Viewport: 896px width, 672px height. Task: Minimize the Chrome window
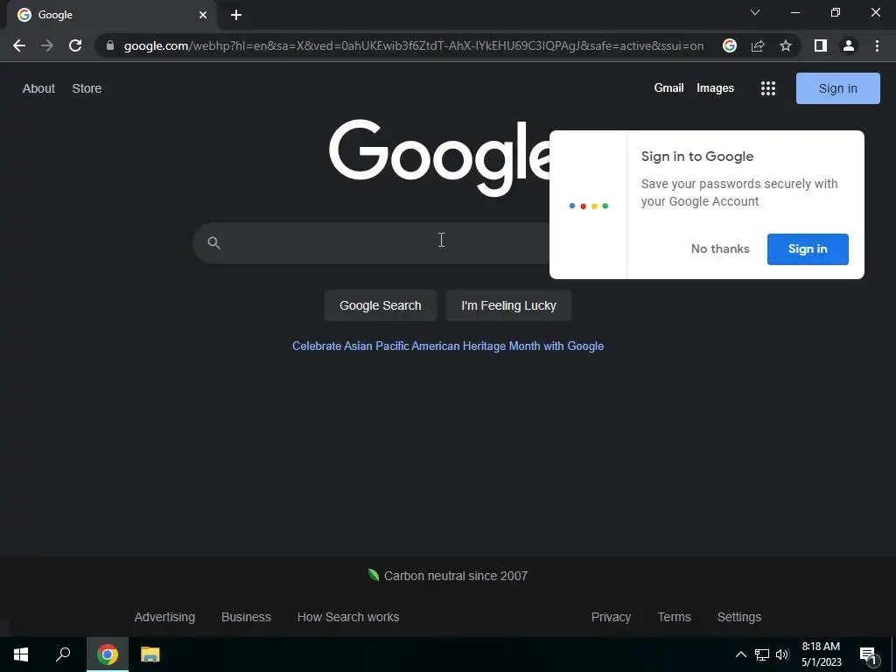click(795, 12)
